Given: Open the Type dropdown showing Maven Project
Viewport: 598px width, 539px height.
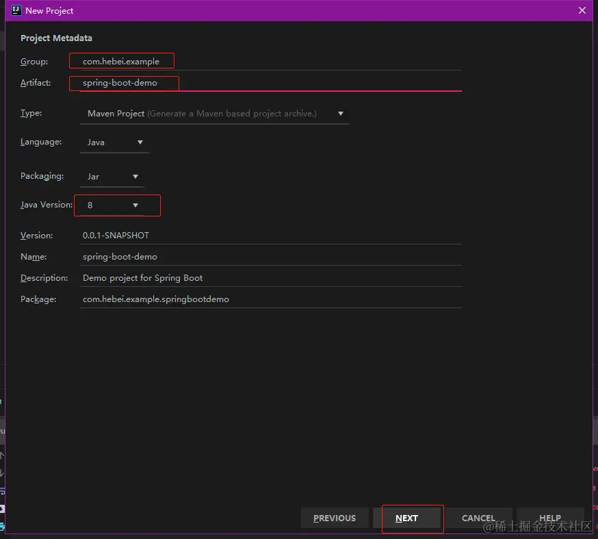Looking at the screenshot, I should click(x=215, y=114).
